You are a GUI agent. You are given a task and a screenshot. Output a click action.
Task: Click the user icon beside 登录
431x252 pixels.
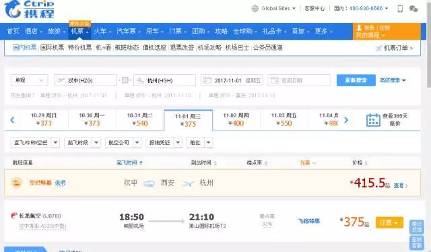[359, 28]
